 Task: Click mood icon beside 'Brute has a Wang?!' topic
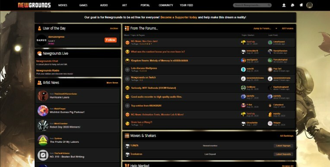pyautogui.click(x=127, y=124)
